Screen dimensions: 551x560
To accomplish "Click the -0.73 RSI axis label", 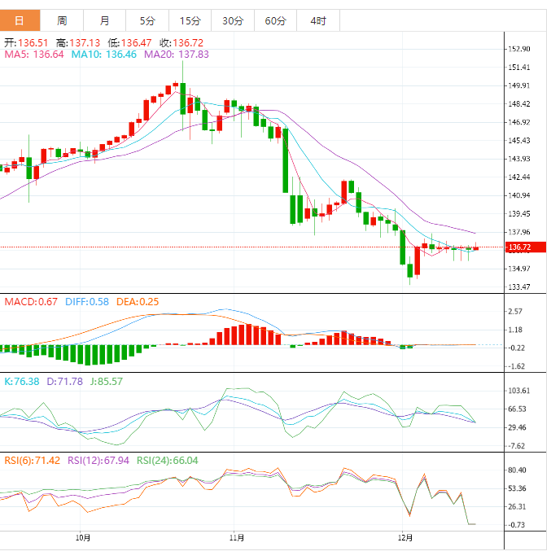I will (x=516, y=525).
